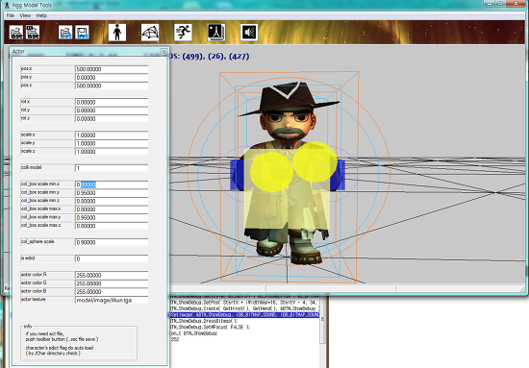Click the scale.z value field
This screenshot has width=529, height=368.
[x=112, y=152]
